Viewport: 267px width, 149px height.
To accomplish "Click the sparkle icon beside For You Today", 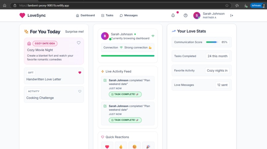I will click(x=26, y=32).
